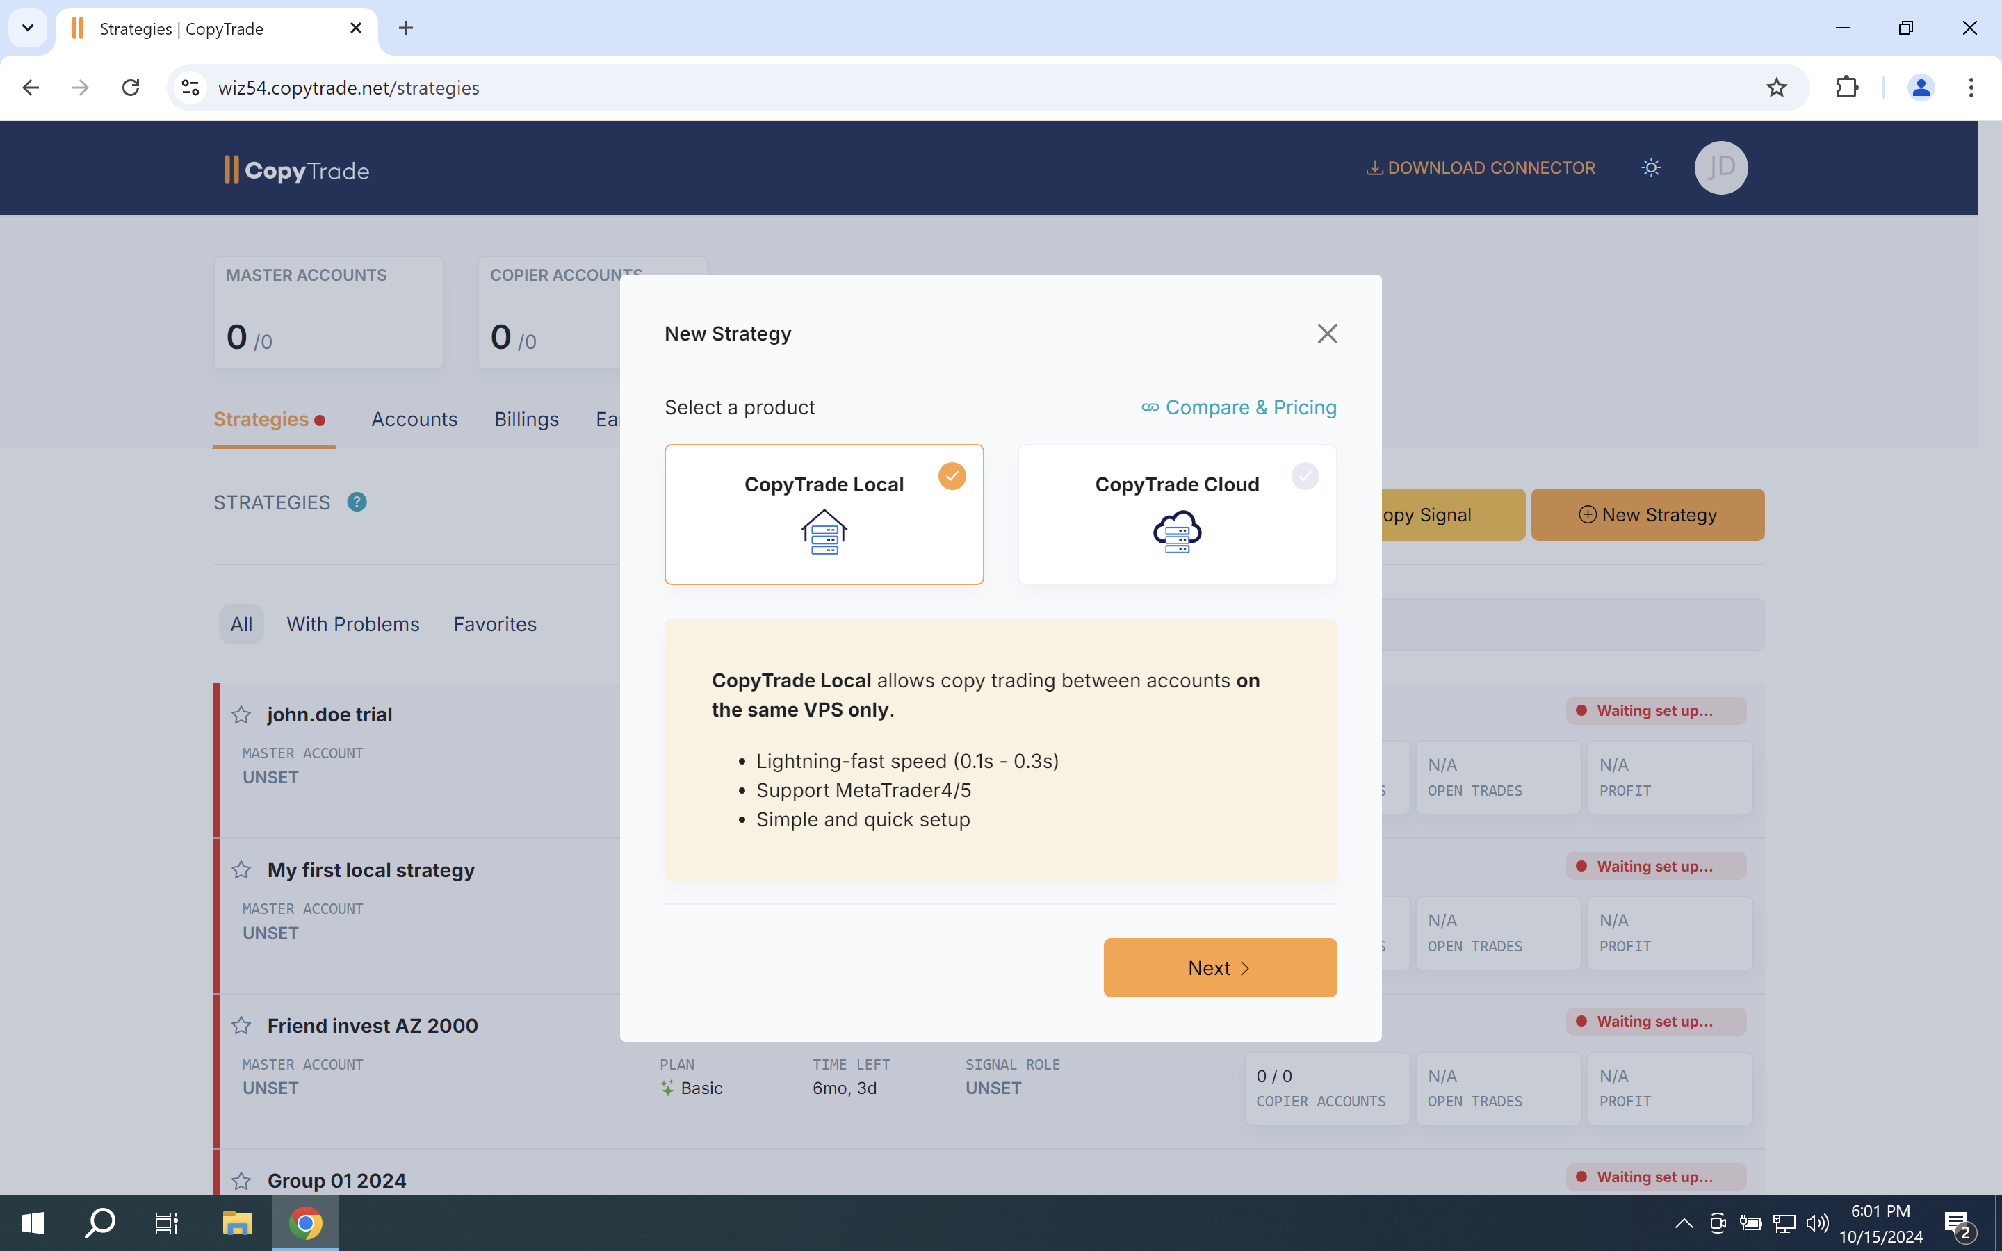Select the All filter
Viewport: 2002px width, 1251px height.
(242, 624)
